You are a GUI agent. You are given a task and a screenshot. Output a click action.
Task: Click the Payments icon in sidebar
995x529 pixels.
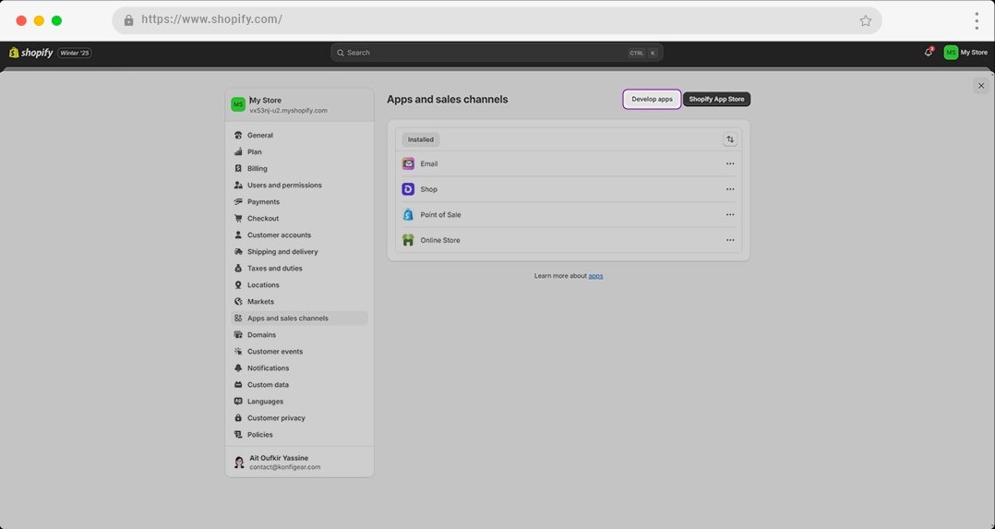[238, 202]
